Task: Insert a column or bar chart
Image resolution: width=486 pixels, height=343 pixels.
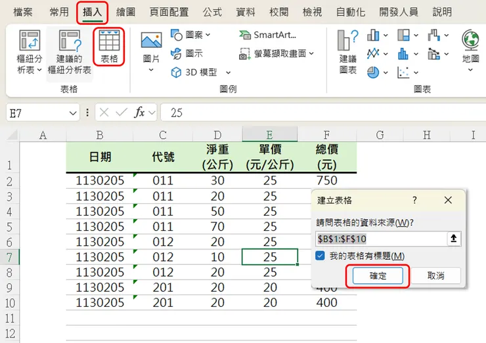Action: 373,35
